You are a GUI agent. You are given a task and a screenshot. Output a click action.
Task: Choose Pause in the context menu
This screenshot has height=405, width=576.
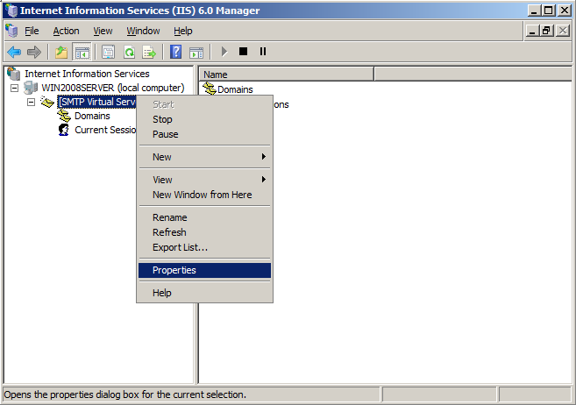[x=204, y=134]
